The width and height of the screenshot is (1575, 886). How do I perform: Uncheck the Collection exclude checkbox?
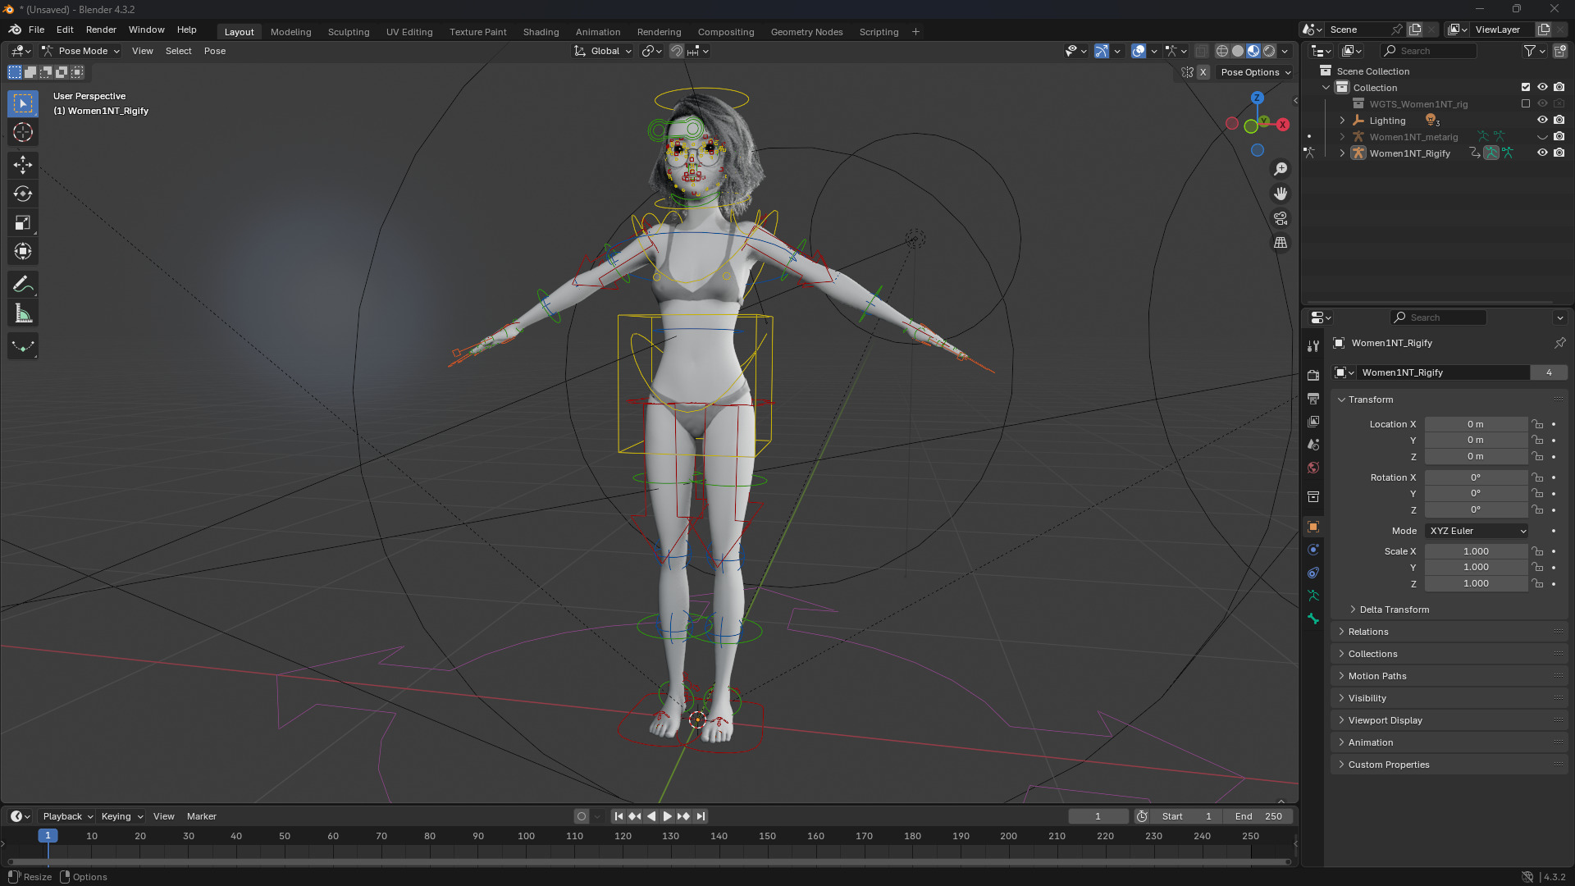(x=1526, y=87)
